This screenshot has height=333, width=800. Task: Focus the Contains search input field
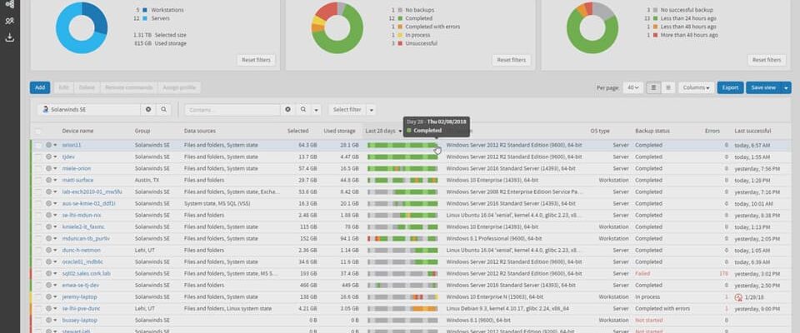(232, 110)
